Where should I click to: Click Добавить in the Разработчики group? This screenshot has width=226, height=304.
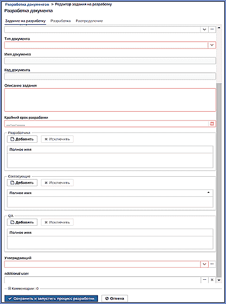[x=22, y=139]
